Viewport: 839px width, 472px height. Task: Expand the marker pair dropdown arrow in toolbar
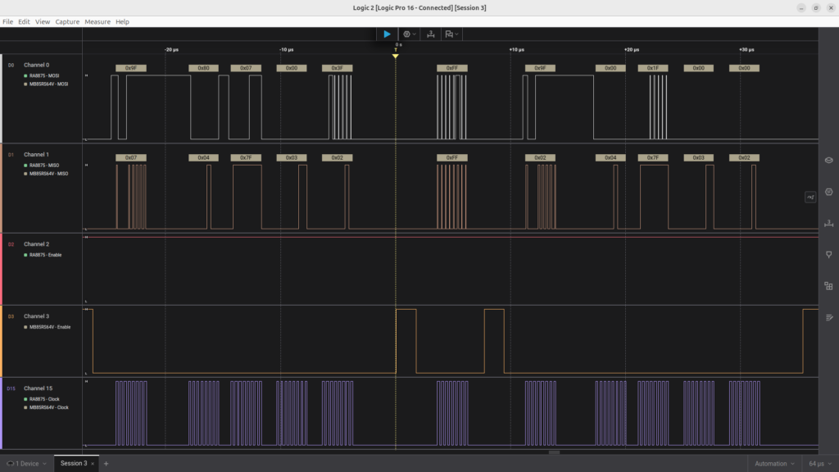click(x=456, y=34)
